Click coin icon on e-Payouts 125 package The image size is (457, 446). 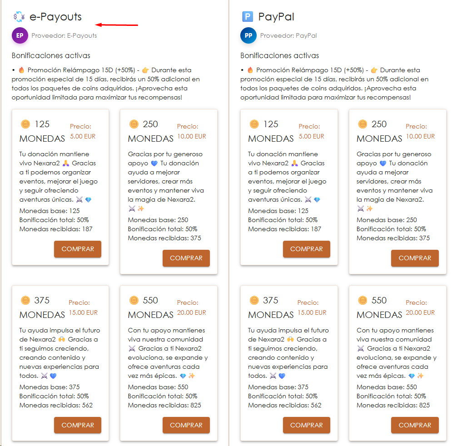pos(25,124)
